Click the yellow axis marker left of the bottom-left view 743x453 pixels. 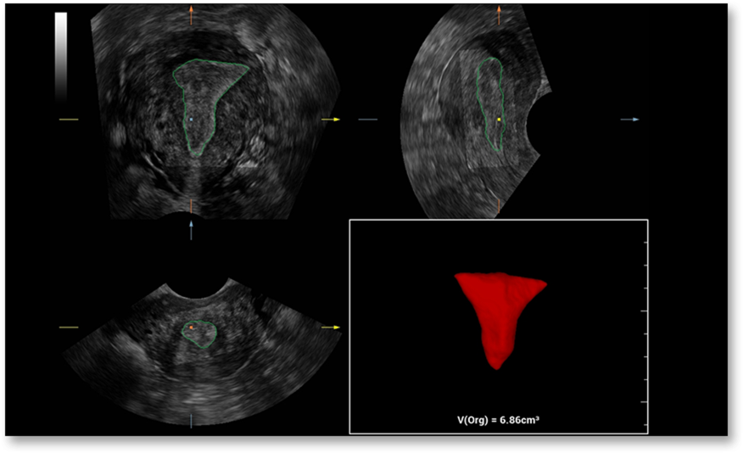click(x=68, y=327)
